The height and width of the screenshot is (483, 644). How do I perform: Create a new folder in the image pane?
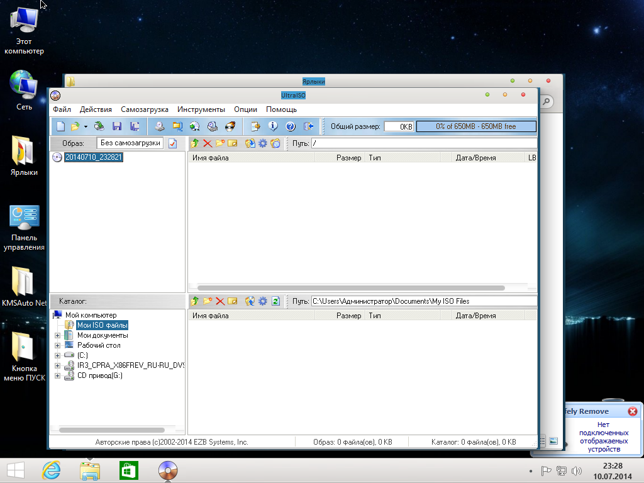coord(220,143)
